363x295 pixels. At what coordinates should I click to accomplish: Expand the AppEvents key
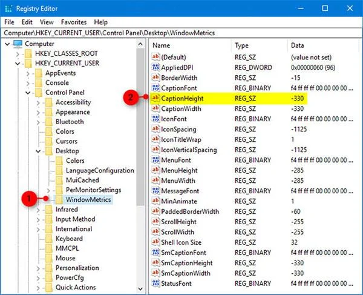pos(28,73)
